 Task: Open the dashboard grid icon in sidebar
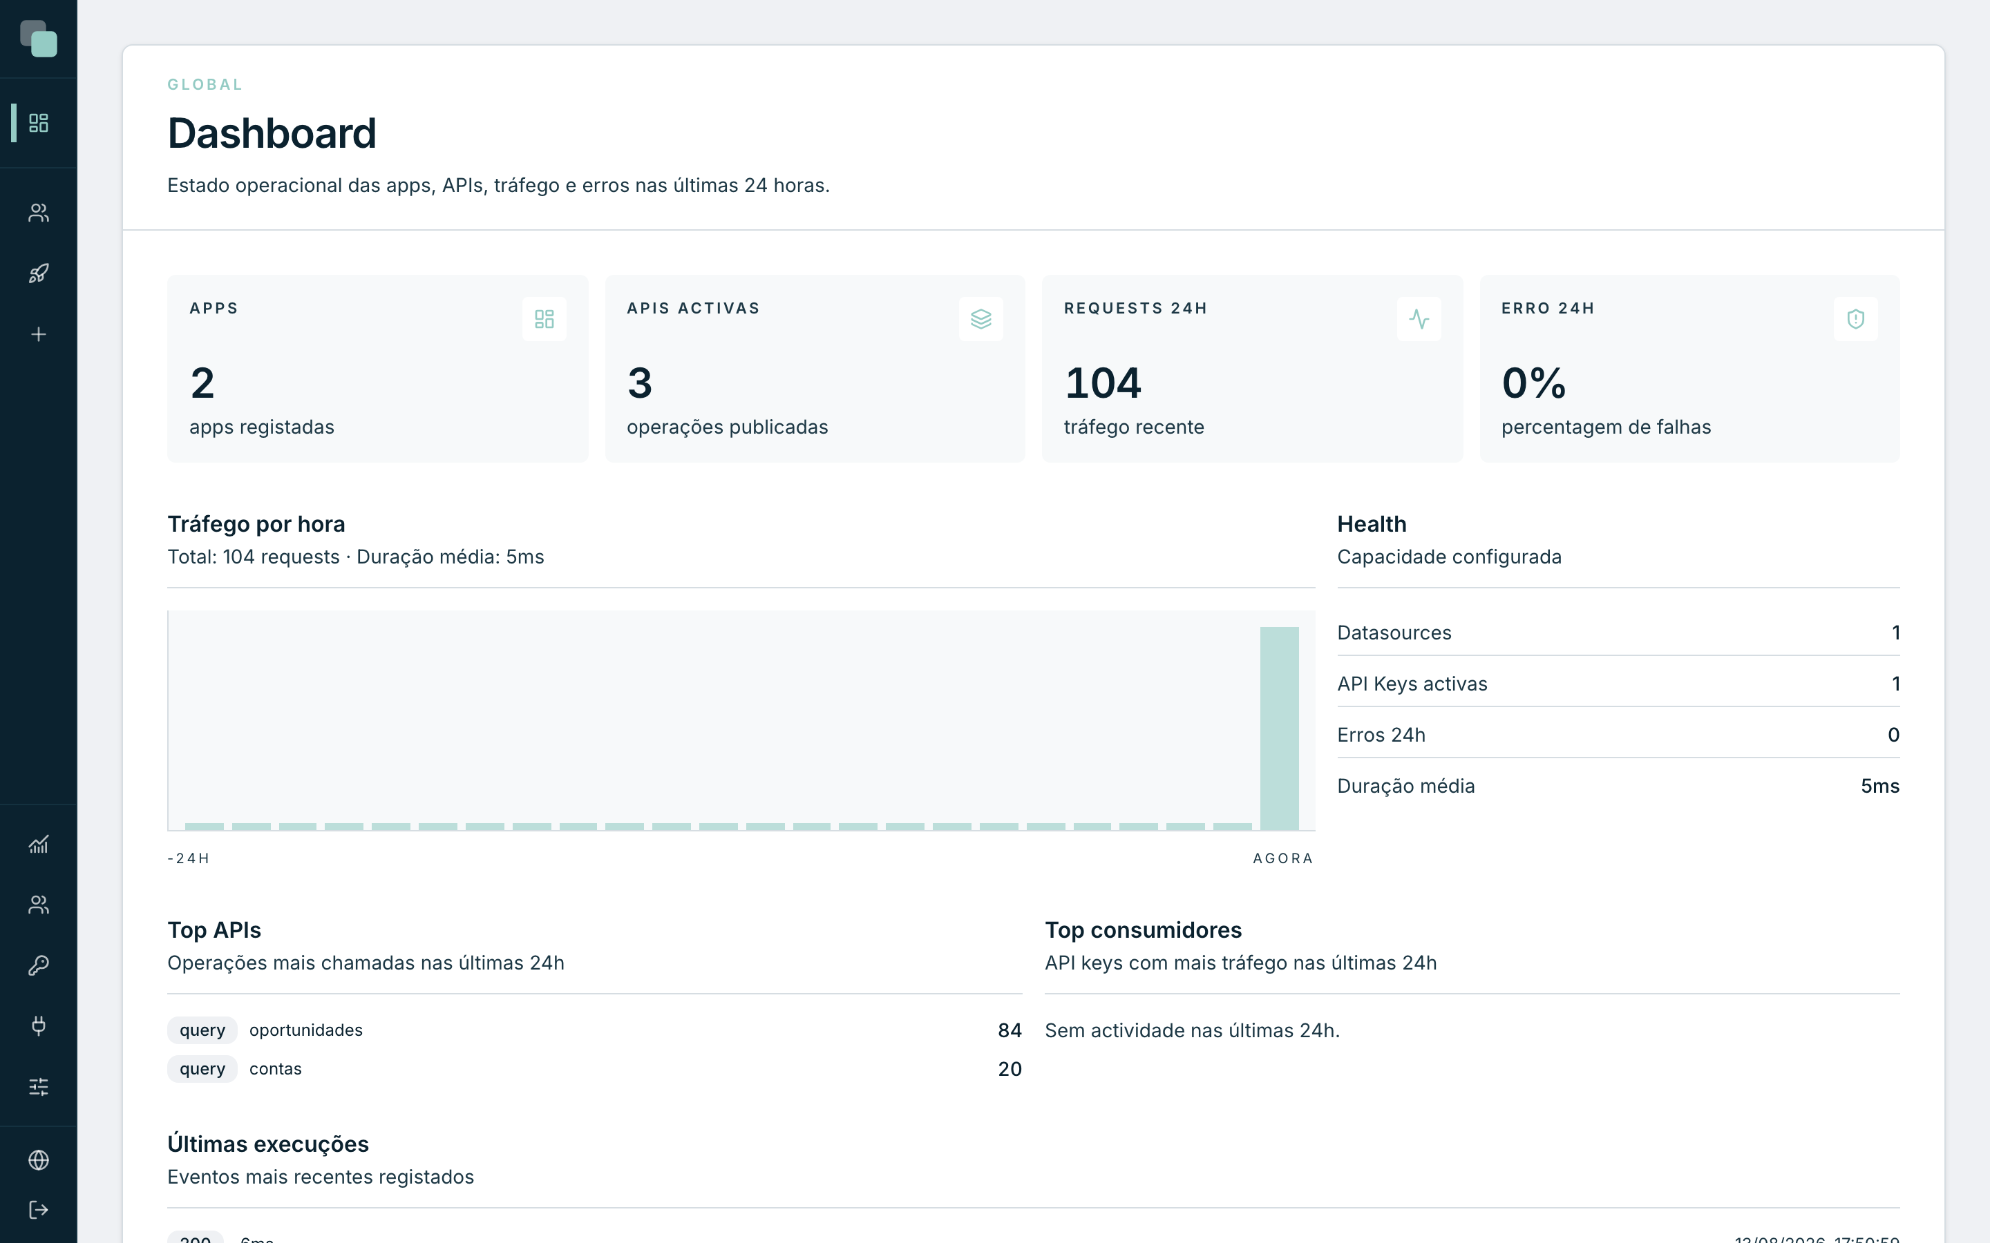(39, 122)
